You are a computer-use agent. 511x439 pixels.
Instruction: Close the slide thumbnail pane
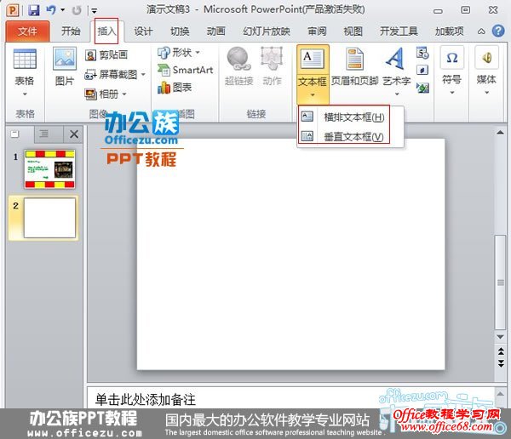74,134
